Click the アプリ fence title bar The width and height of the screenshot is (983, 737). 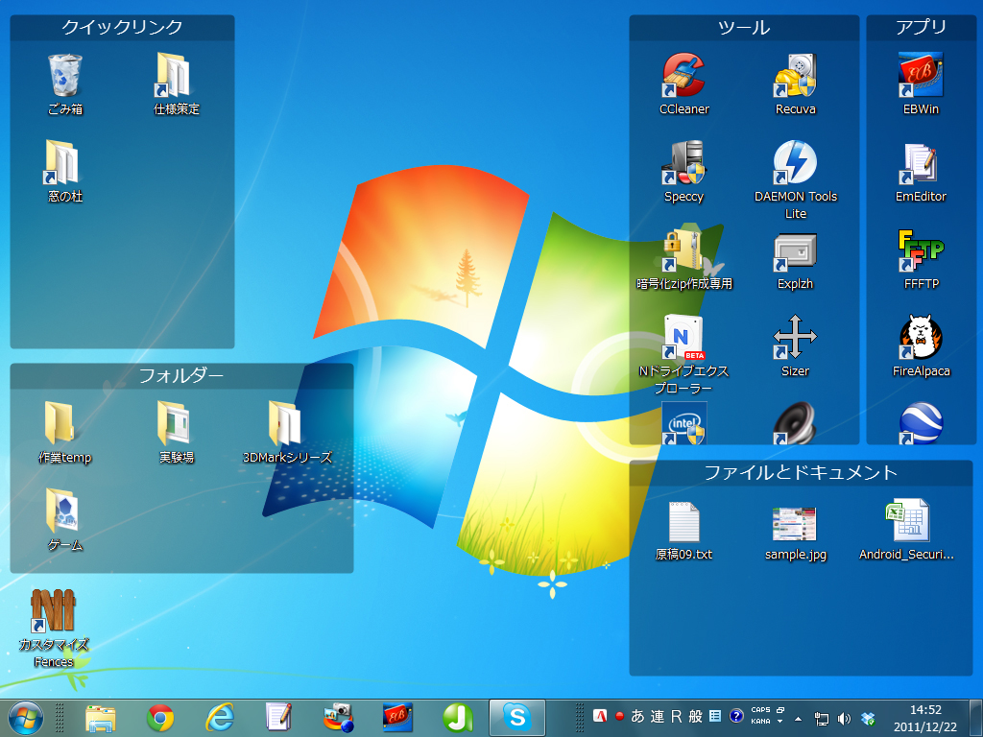click(x=921, y=28)
